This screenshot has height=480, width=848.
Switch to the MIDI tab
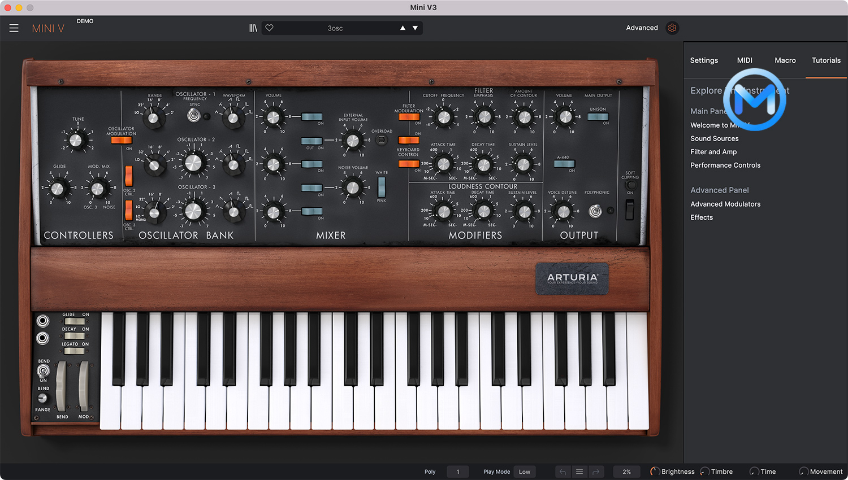coord(745,60)
